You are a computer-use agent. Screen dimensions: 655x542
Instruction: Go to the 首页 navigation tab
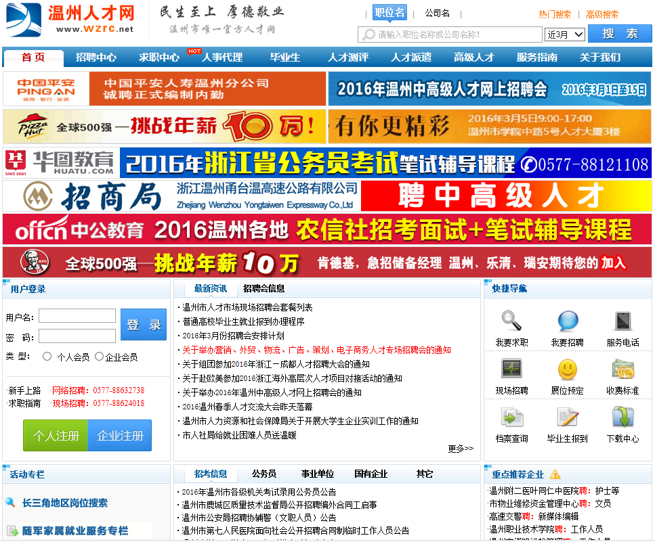coord(33,58)
